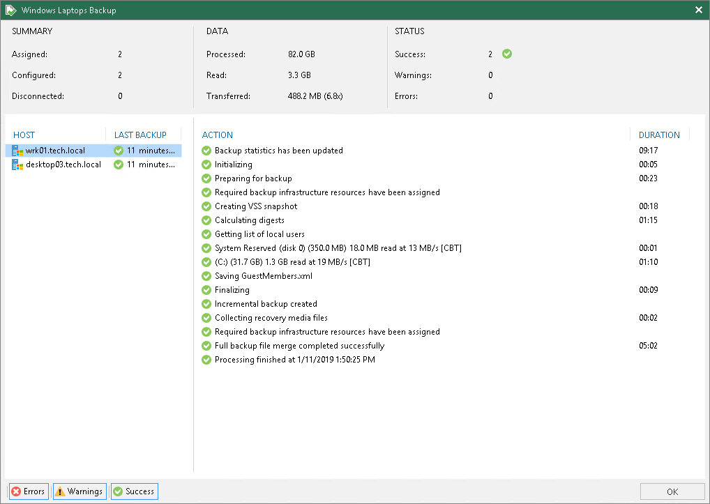Viewport: 710px width, 504px height.
Task: Click the Backup statistics has been updated entry
Action: pyautogui.click(x=279, y=151)
